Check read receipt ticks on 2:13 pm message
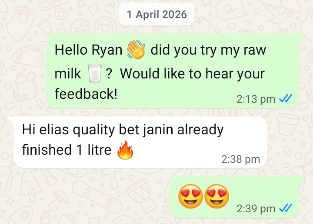The width and height of the screenshot is (313, 224). 286,98
